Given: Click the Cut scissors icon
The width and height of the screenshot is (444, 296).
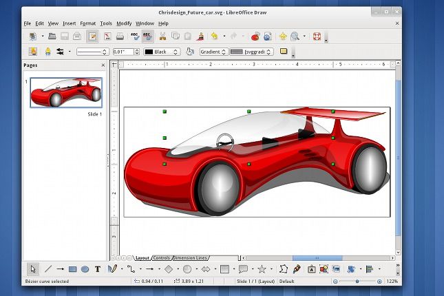Looking at the screenshot, I should point(163,36).
